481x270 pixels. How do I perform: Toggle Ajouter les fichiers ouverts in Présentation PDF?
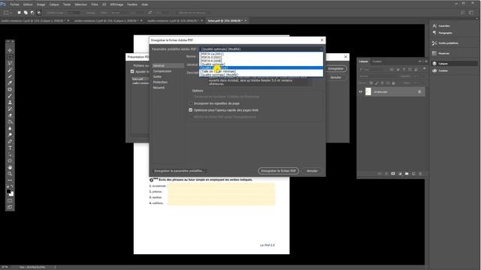[132, 71]
